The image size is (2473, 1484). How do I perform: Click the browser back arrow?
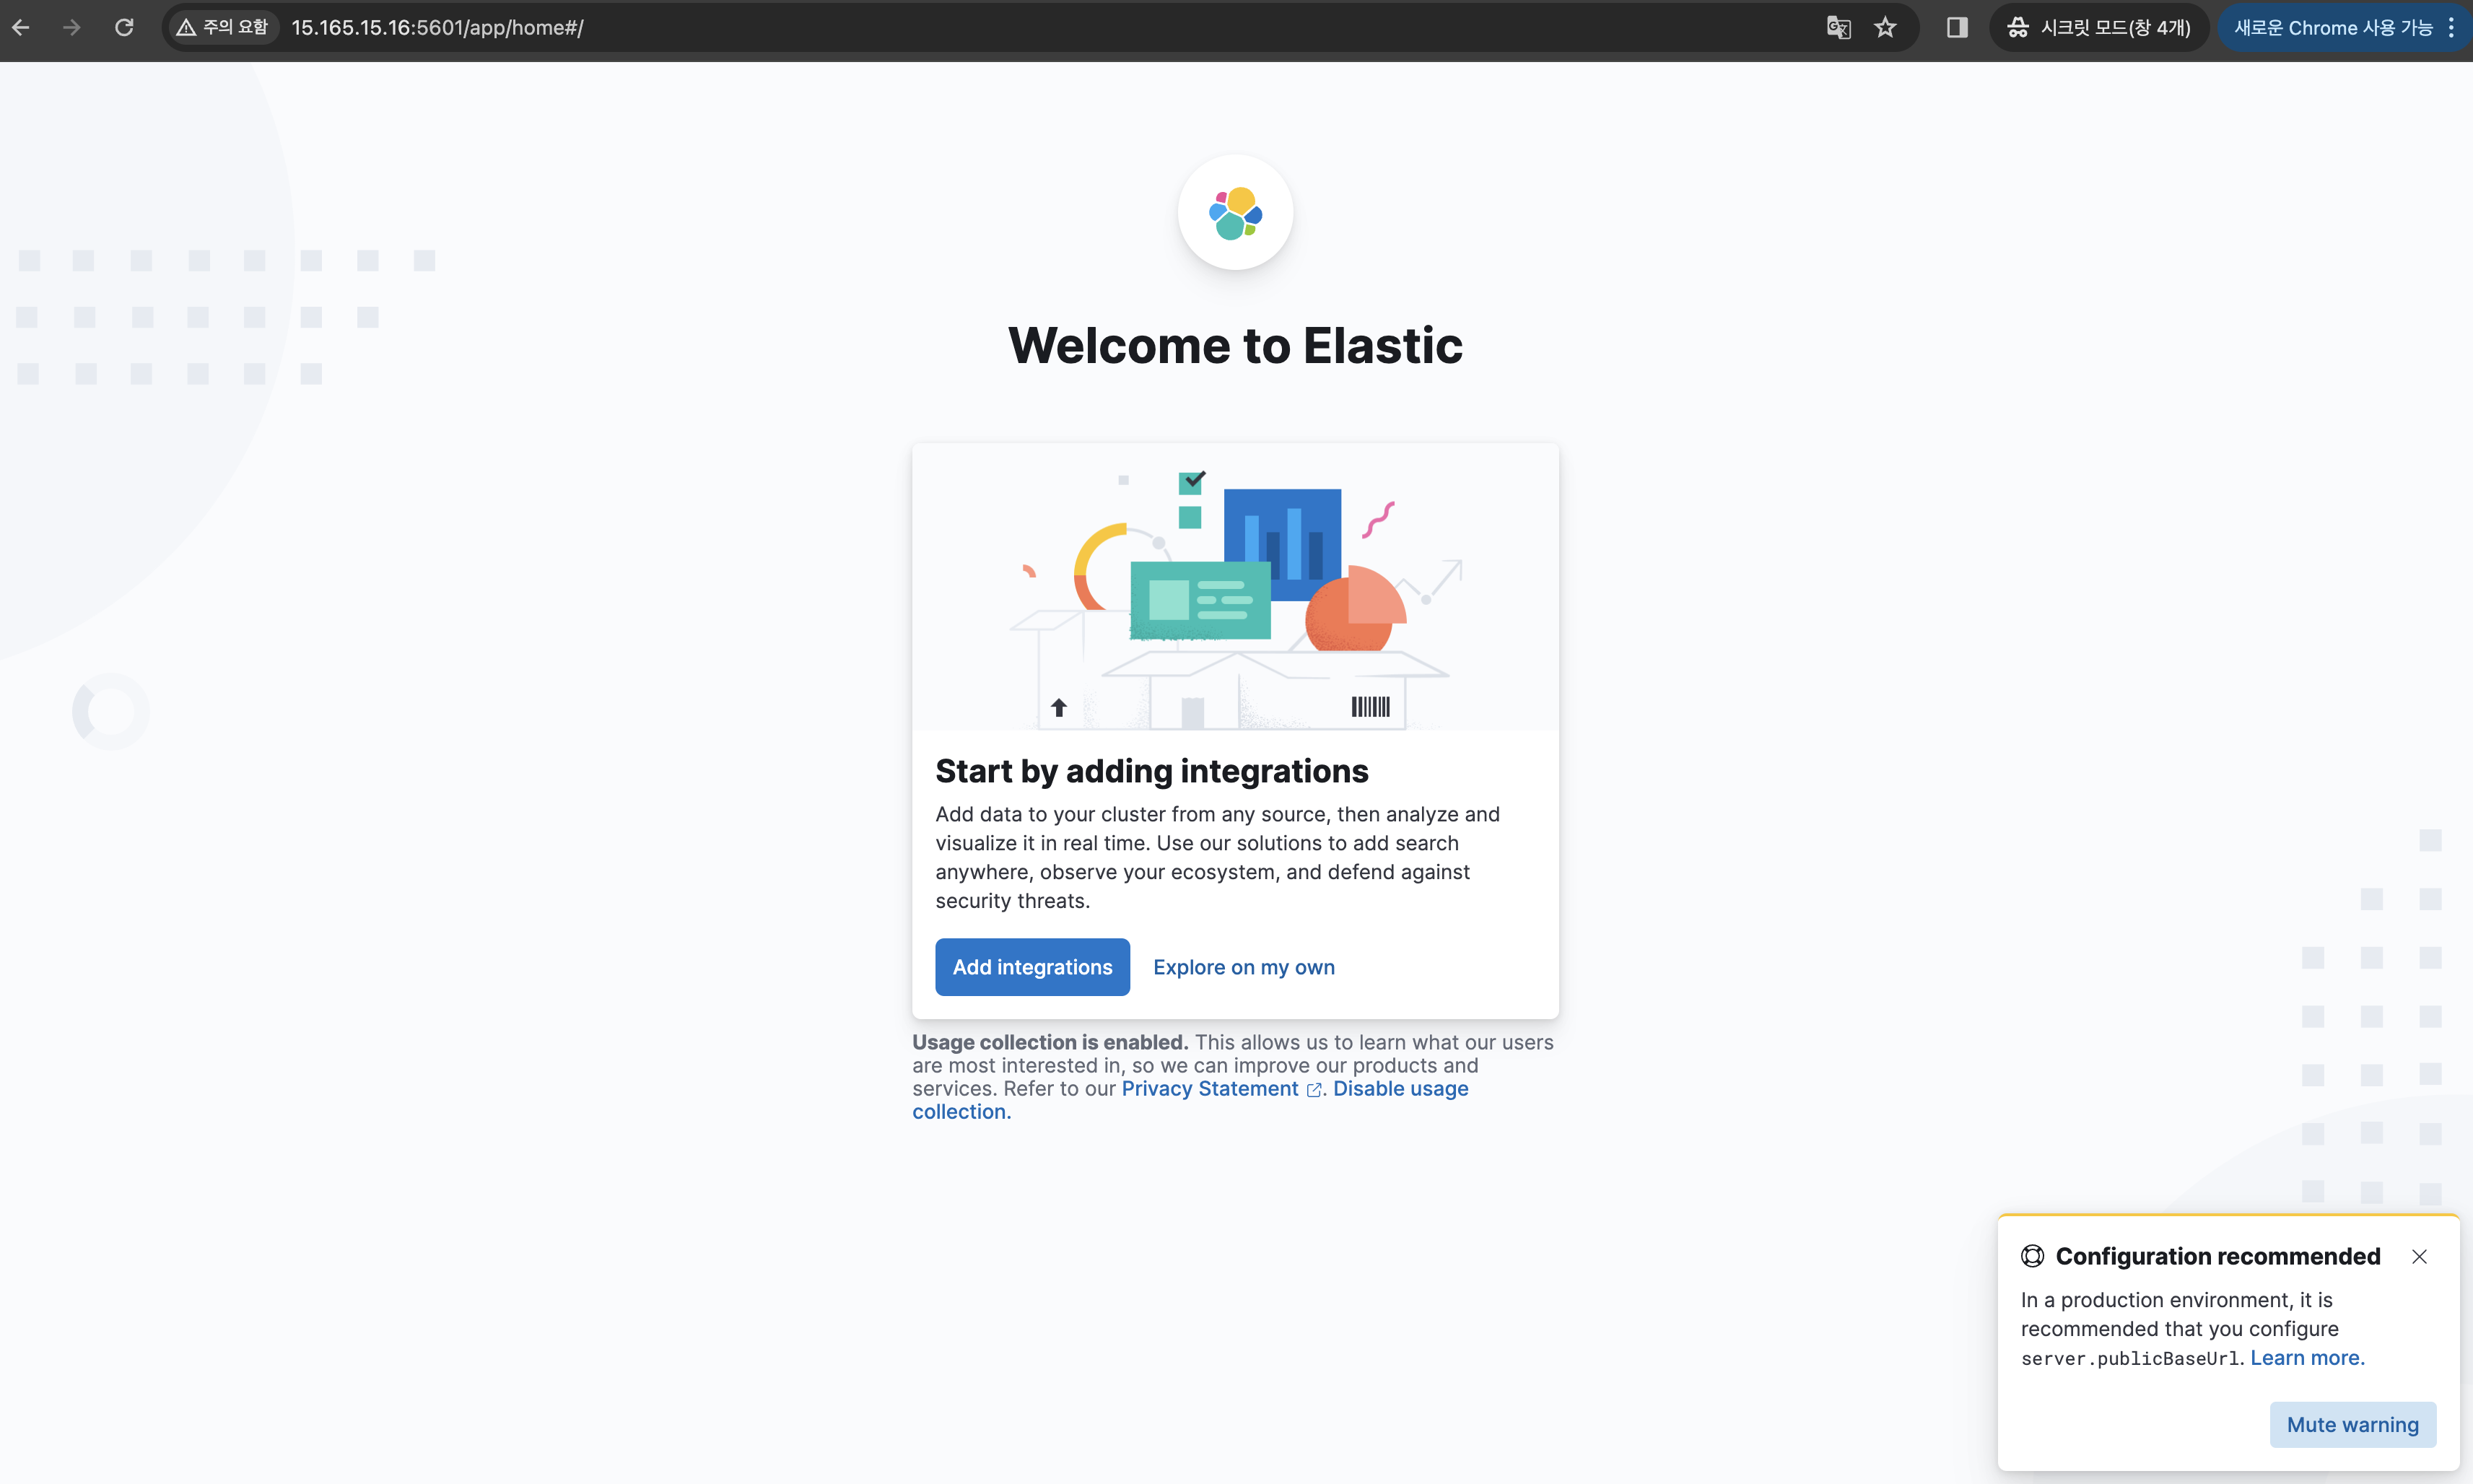21,28
